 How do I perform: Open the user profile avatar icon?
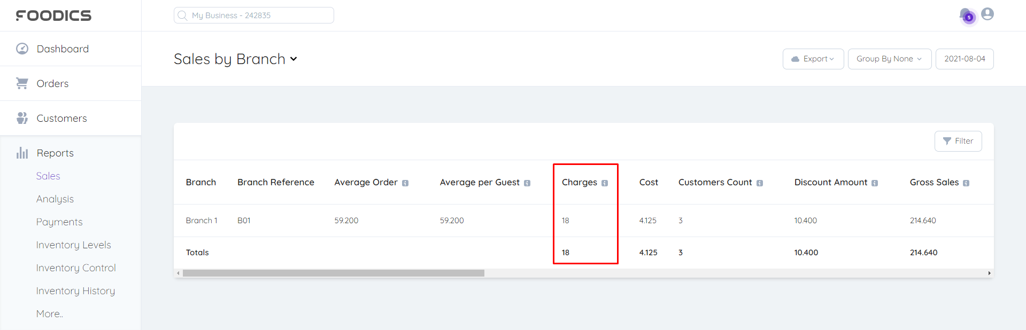coord(988,14)
